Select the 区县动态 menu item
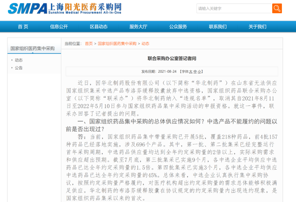296x202 pixels. (99, 27)
